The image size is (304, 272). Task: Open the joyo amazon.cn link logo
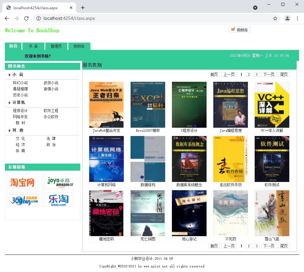tap(58, 180)
